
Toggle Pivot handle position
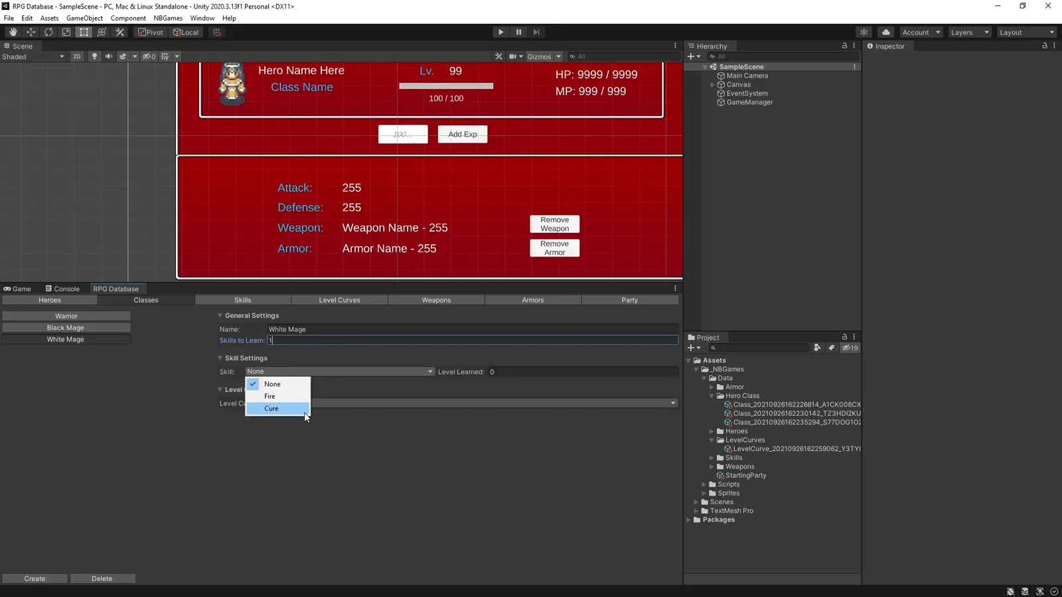tap(151, 32)
